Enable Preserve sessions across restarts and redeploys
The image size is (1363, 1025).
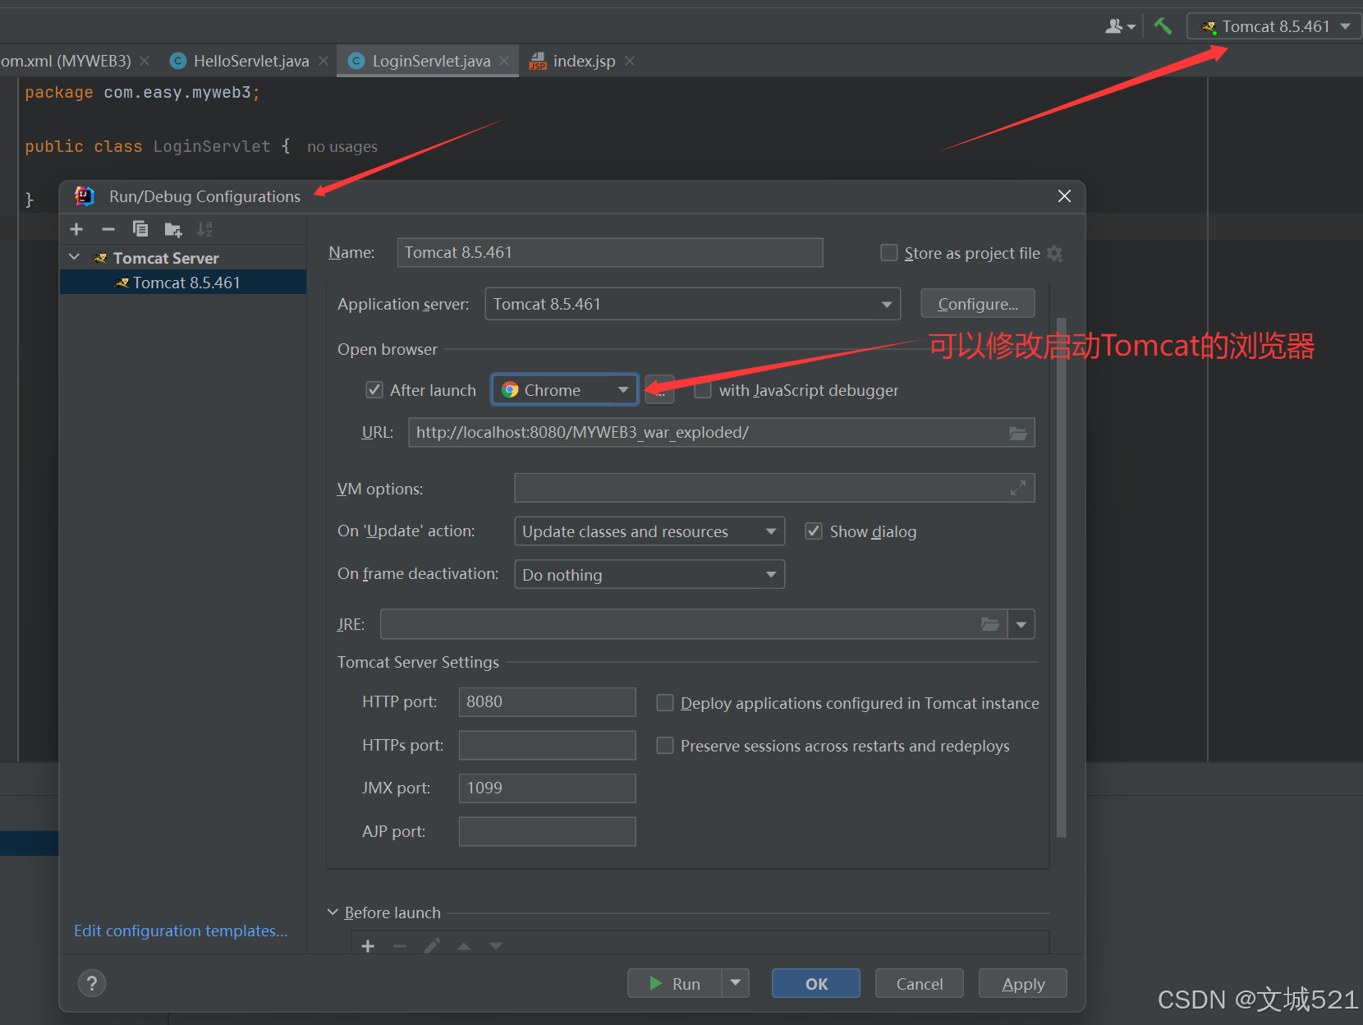[x=665, y=746]
